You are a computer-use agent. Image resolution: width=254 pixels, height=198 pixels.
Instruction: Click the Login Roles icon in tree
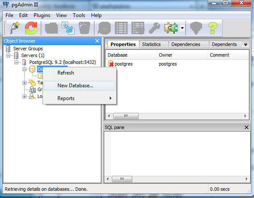pos(32,96)
